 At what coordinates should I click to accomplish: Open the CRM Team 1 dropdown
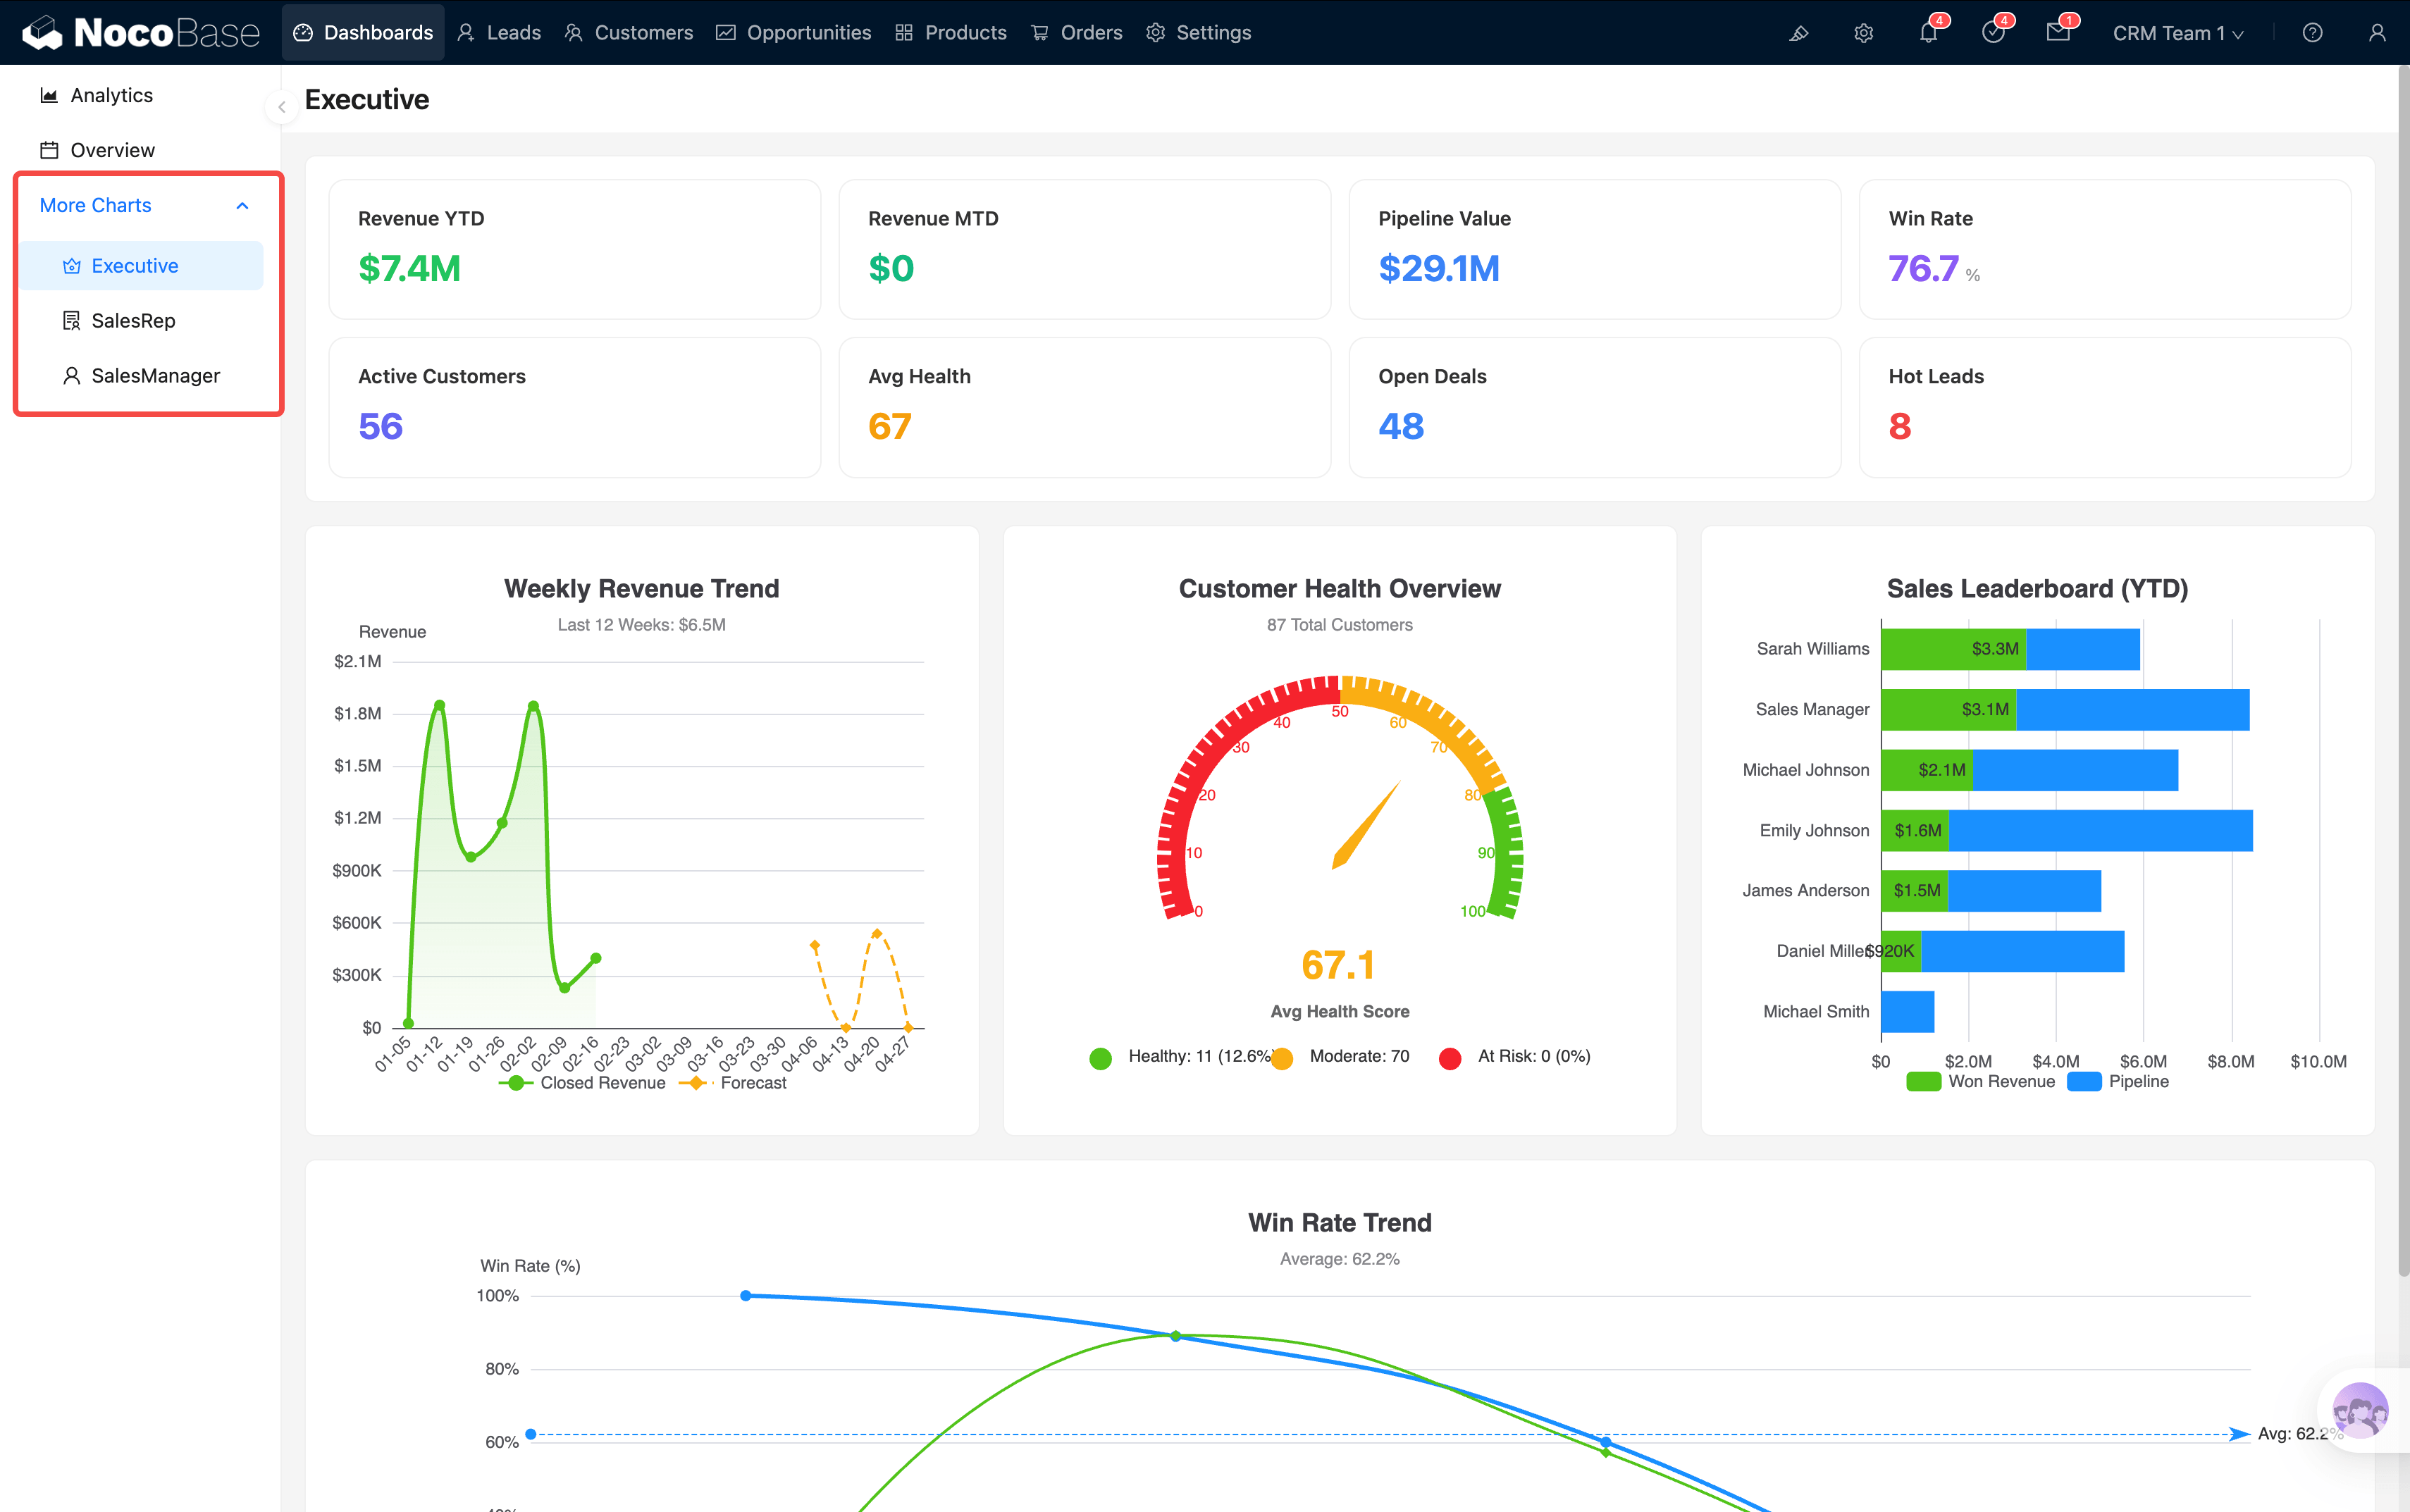[x=2177, y=33]
